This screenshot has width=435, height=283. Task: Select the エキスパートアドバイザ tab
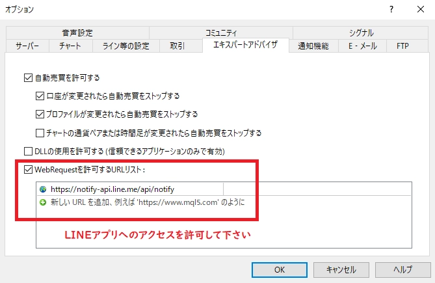coord(246,45)
